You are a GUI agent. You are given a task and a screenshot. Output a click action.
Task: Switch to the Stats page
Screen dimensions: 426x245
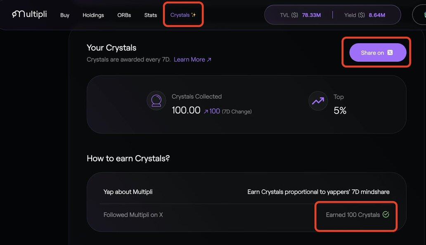(x=151, y=15)
